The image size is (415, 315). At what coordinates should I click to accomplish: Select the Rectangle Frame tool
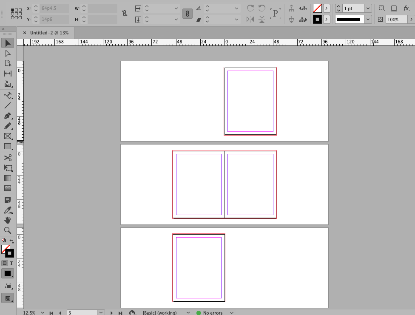pos(8,136)
